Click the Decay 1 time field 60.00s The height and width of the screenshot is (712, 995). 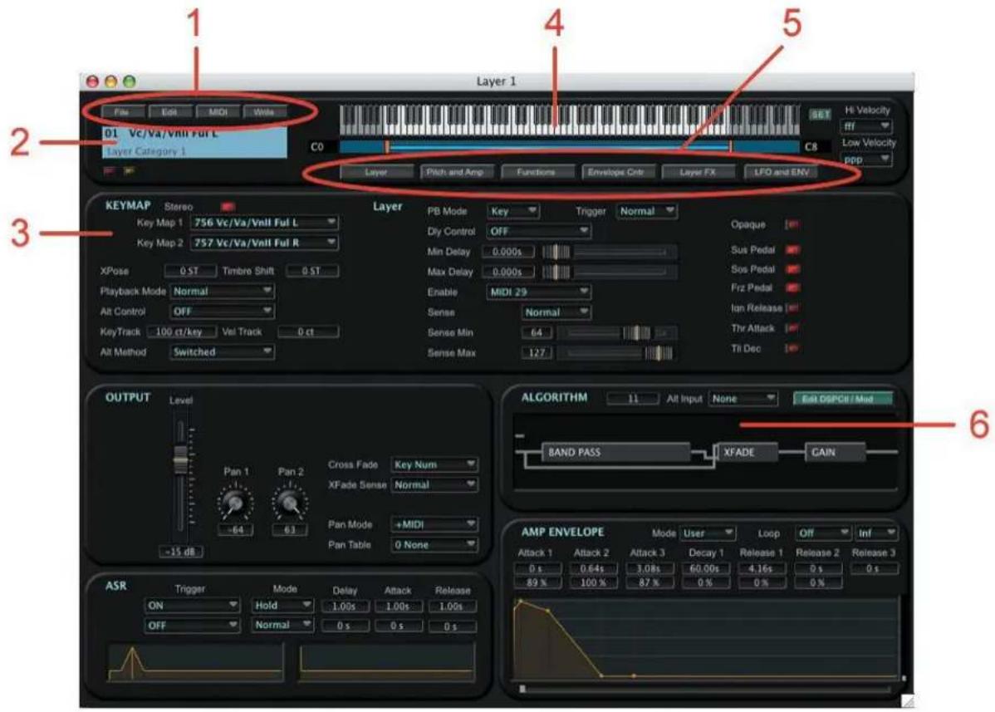coord(704,568)
